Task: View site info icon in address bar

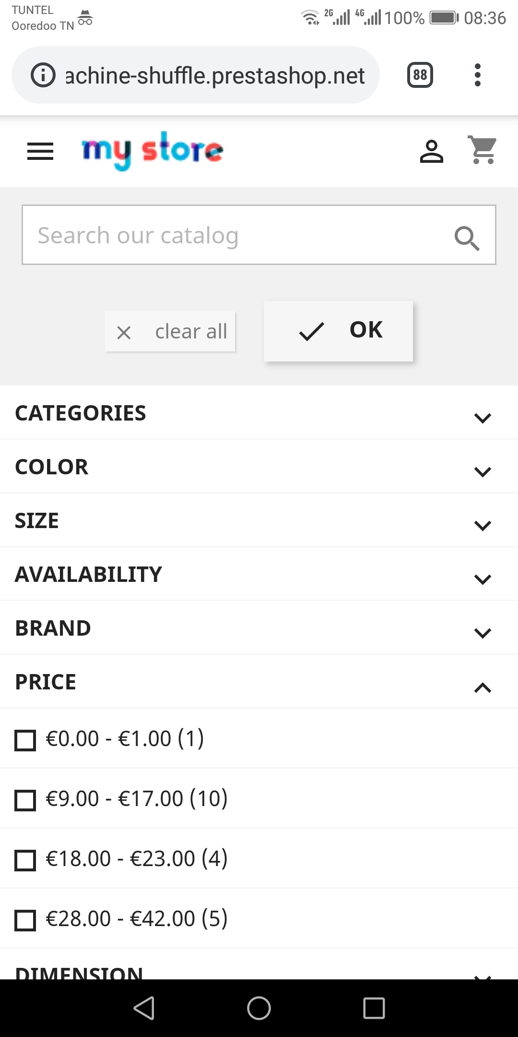Action: [43, 75]
